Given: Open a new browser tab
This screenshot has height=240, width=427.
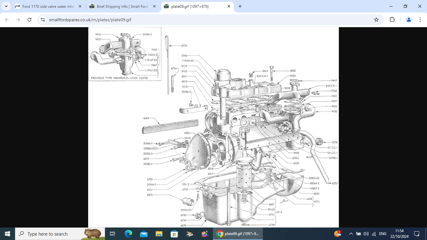Looking at the screenshot, I should [240, 6].
